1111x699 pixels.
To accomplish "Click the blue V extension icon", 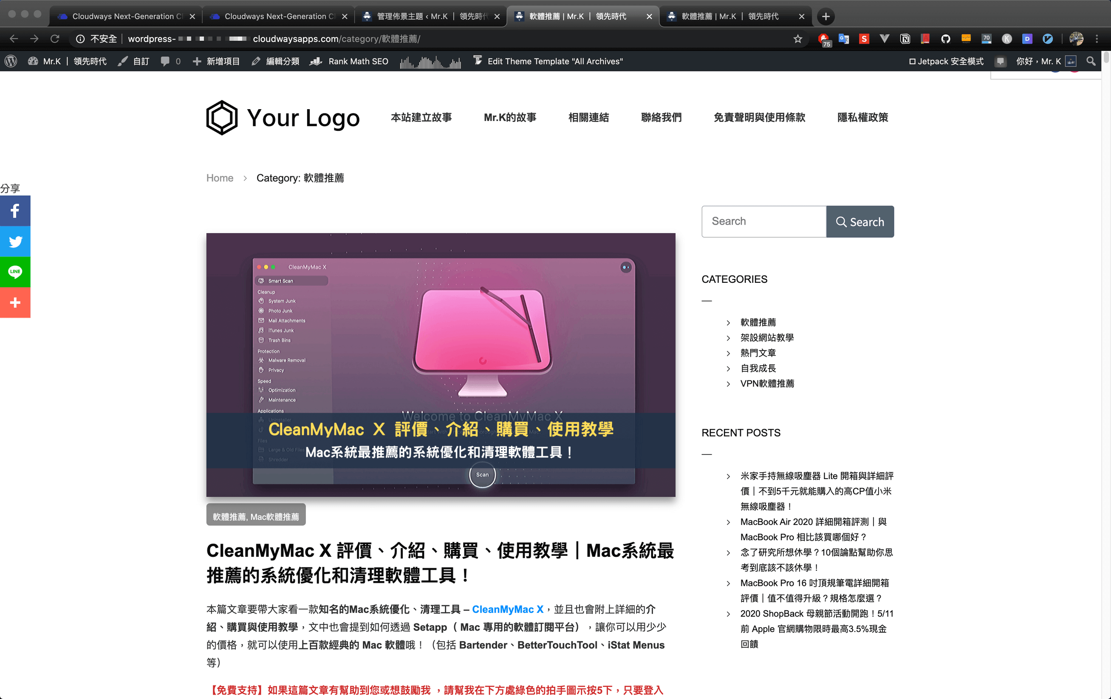I will coord(1048,39).
